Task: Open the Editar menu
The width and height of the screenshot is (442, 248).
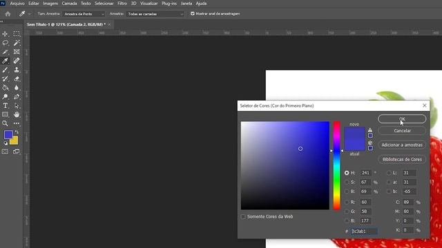Action: pyautogui.click(x=34, y=3)
